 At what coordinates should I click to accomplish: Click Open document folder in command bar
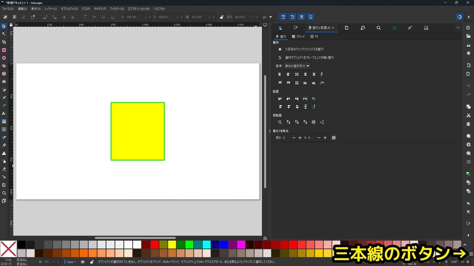[468, 36]
